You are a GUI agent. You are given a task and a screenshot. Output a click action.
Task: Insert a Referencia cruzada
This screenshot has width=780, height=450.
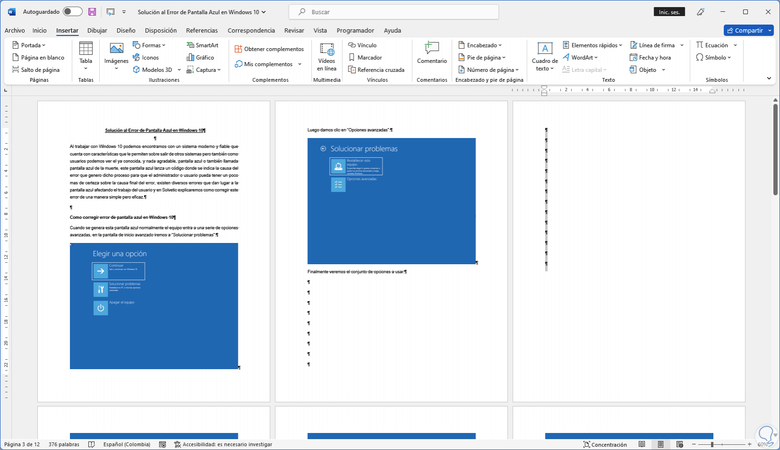point(376,70)
